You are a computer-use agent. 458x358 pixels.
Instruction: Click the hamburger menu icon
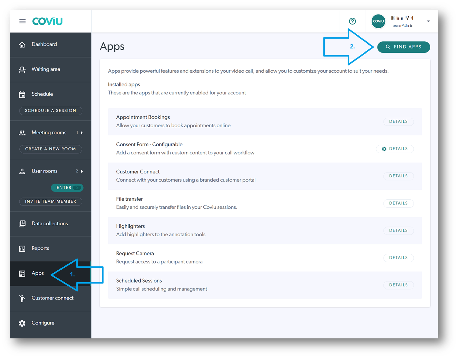(x=22, y=21)
